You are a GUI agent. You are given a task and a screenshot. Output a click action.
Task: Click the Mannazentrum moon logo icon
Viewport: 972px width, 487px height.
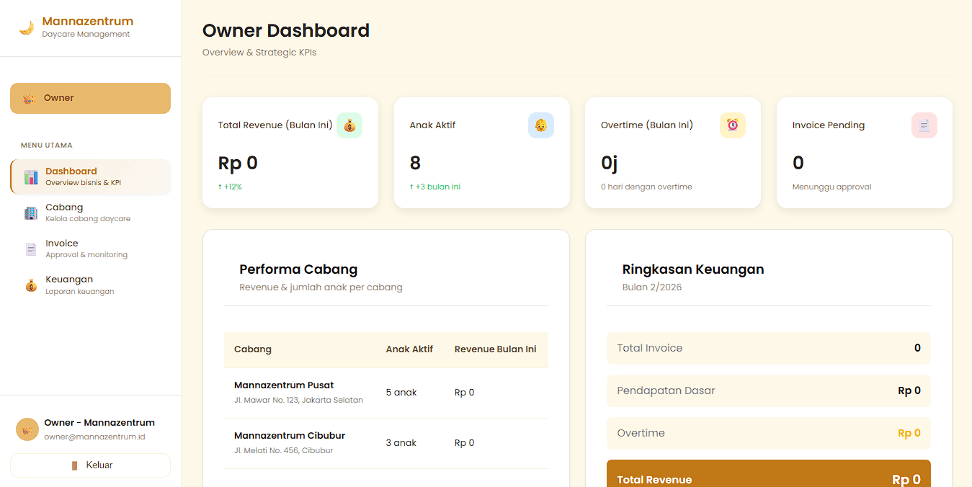click(x=27, y=28)
